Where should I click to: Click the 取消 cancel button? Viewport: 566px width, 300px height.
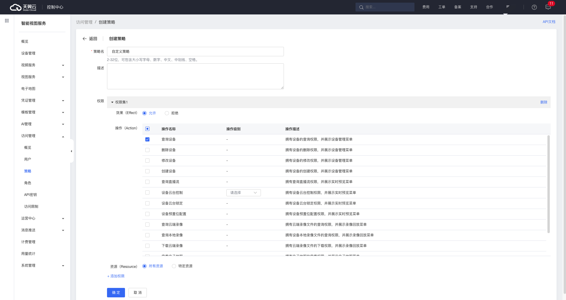tap(138, 293)
